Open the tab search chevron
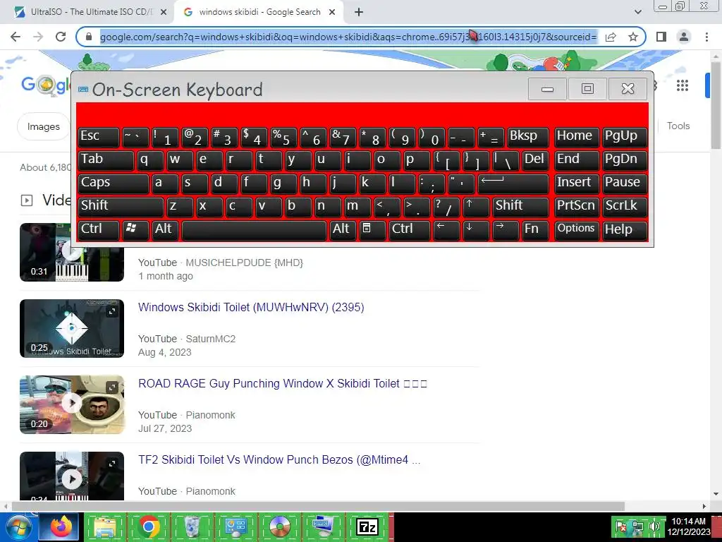 pyautogui.click(x=637, y=12)
